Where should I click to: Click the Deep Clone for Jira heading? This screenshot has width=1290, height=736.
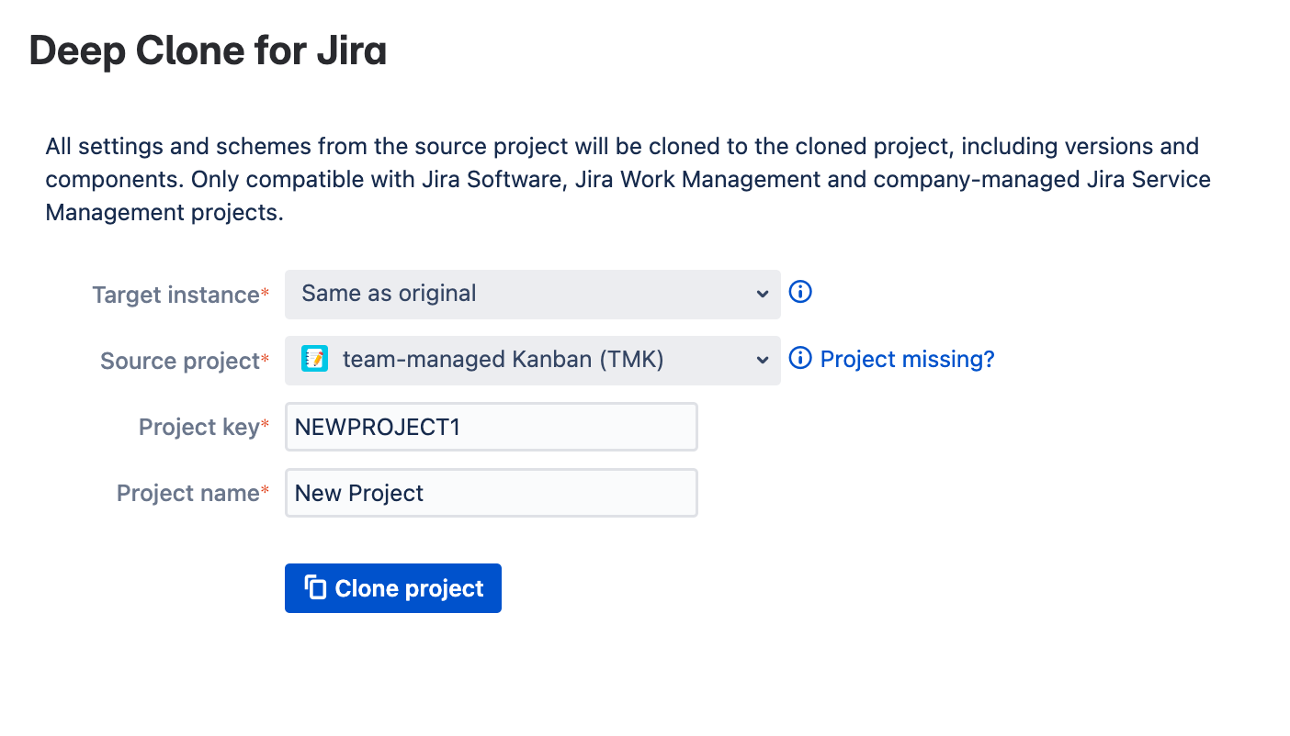208,50
